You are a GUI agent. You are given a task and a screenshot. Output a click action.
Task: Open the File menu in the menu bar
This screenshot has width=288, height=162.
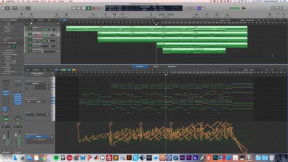[18, 1]
